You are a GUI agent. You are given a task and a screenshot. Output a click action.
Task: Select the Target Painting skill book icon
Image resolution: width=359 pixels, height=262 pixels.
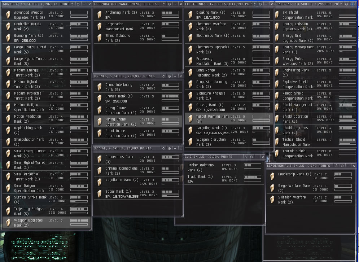(190, 119)
